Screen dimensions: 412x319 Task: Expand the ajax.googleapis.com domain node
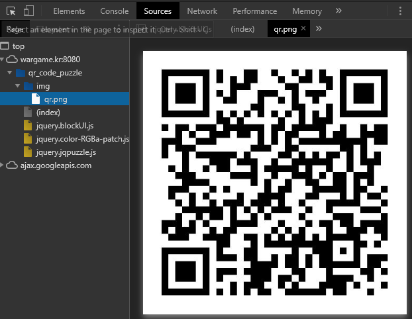(2, 165)
